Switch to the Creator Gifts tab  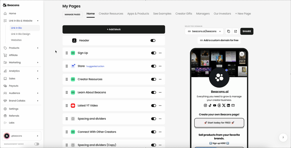point(184,14)
